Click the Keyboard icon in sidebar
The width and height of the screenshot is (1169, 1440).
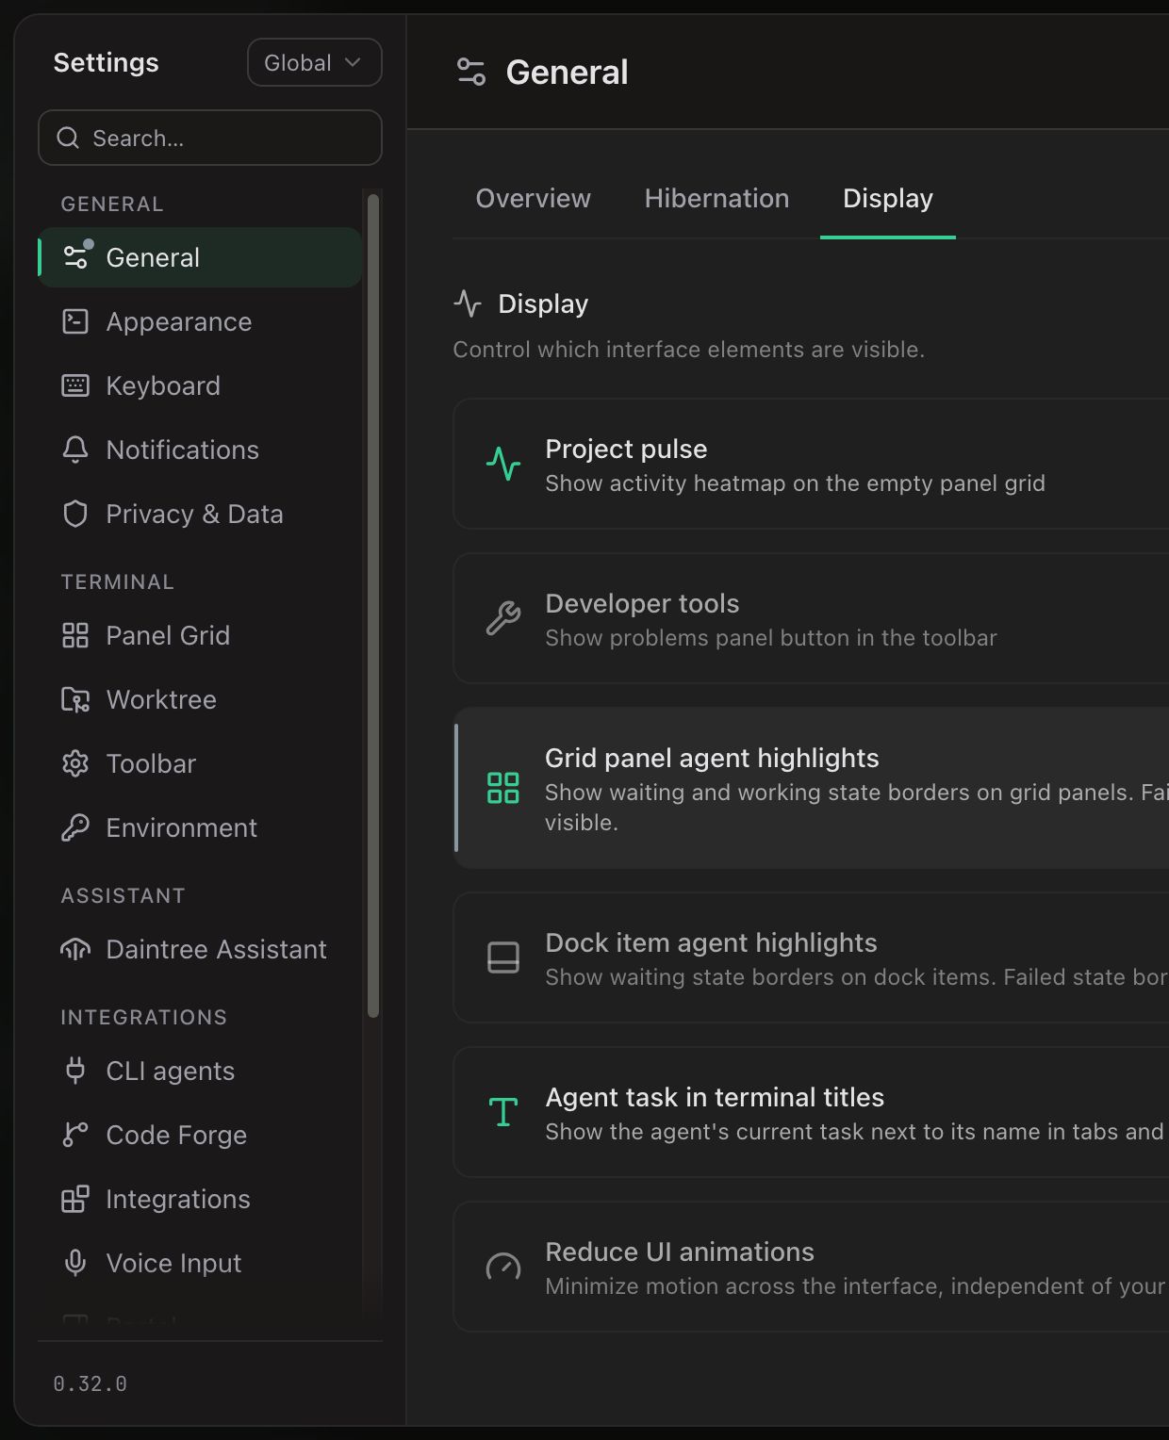coord(75,385)
